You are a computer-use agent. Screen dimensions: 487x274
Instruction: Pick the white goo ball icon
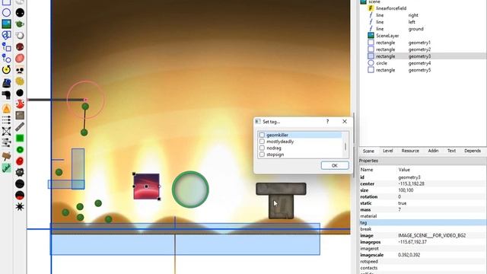click(20, 36)
